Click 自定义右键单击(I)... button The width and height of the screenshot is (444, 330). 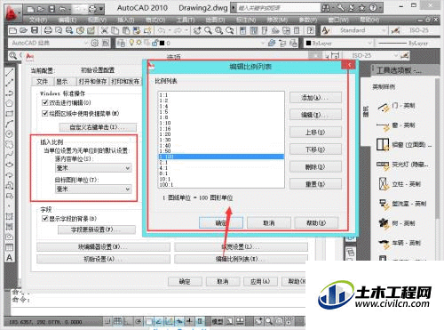click(98, 127)
